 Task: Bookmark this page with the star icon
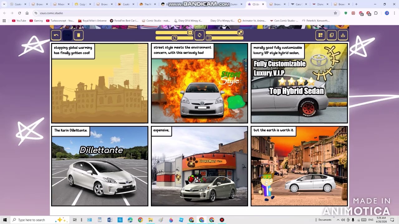pos(335,13)
